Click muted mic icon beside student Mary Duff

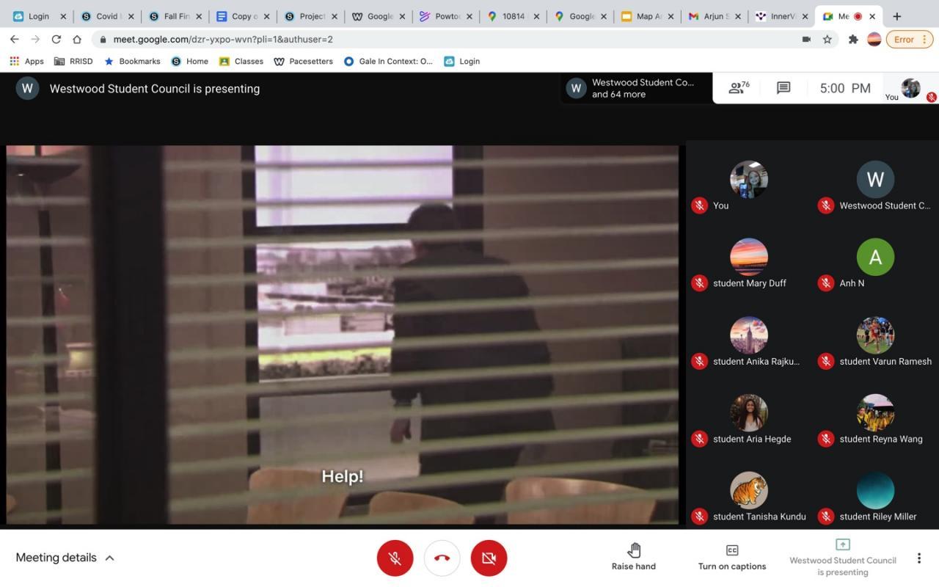(699, 283)
